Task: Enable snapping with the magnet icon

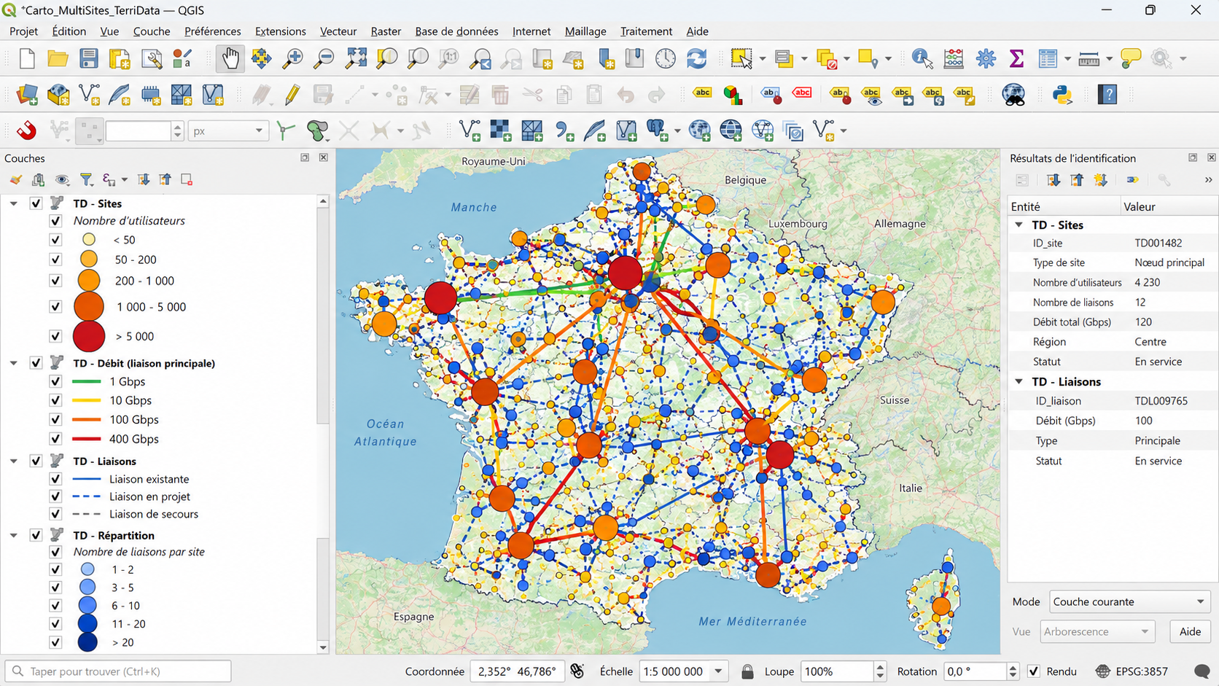Action: [x=26, y=131]
